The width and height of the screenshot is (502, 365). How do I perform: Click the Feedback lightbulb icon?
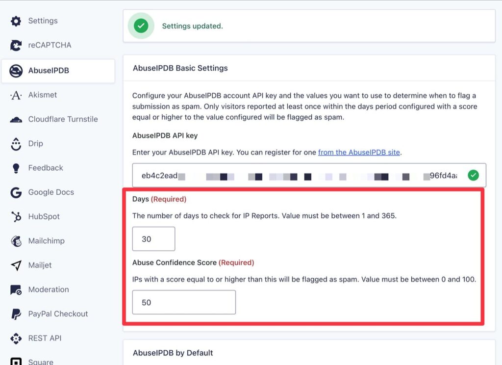click(16, 168)
